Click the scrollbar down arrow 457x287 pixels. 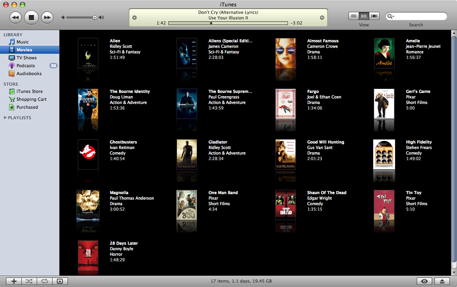(454, 273)
